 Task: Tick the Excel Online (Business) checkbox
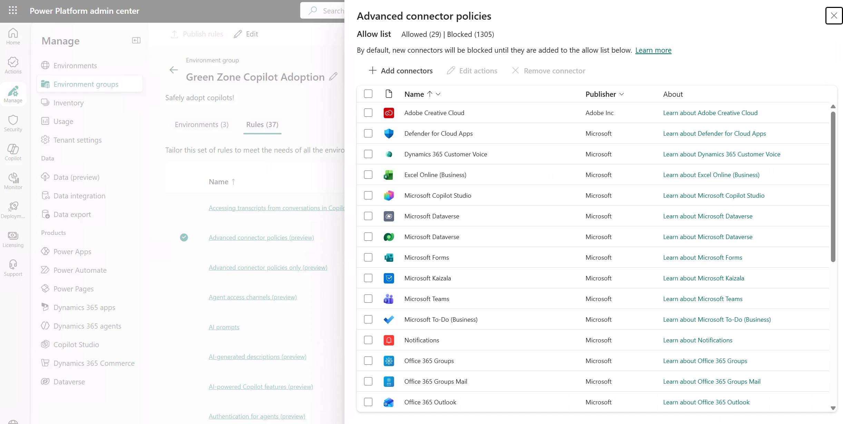pos(368,175)
